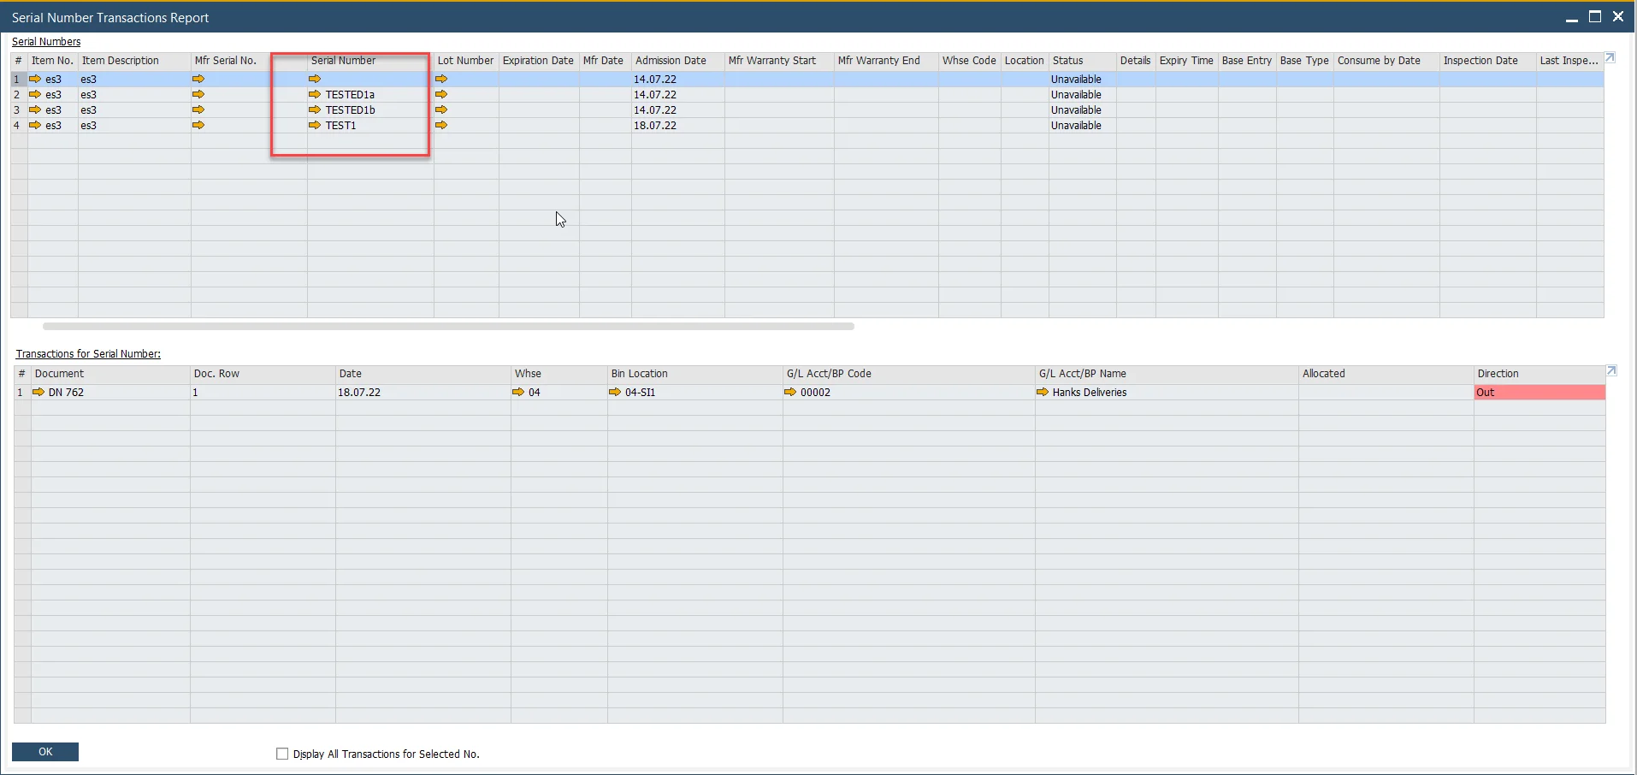Select serial number row 4 with TEST1
The height and width of the screenshot is (775, 1637).
coord(128,125)
